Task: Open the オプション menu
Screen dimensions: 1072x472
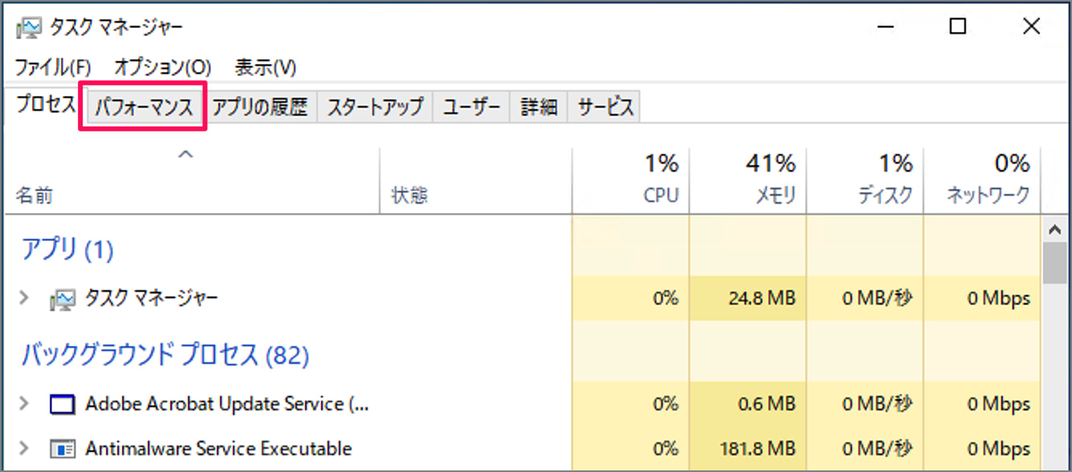Action: (x=159, y=67)
